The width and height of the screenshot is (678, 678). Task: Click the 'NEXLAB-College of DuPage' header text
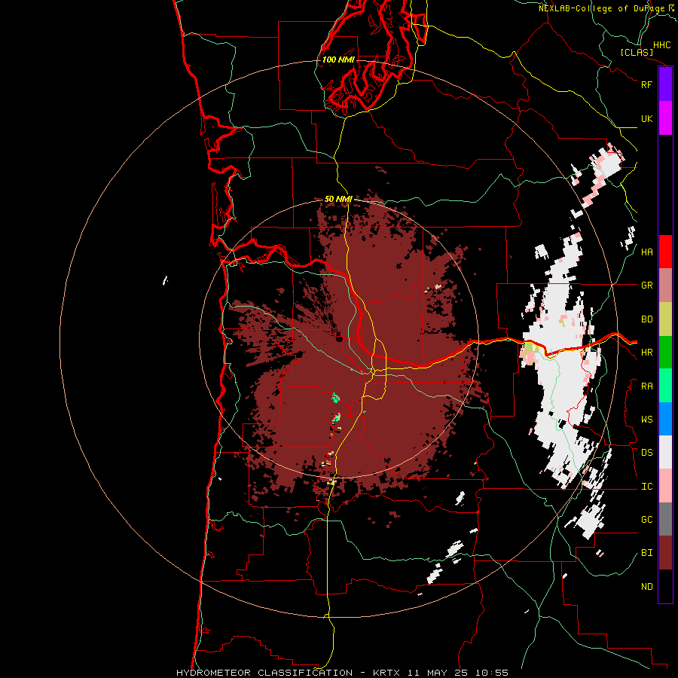tap(601, 8)
